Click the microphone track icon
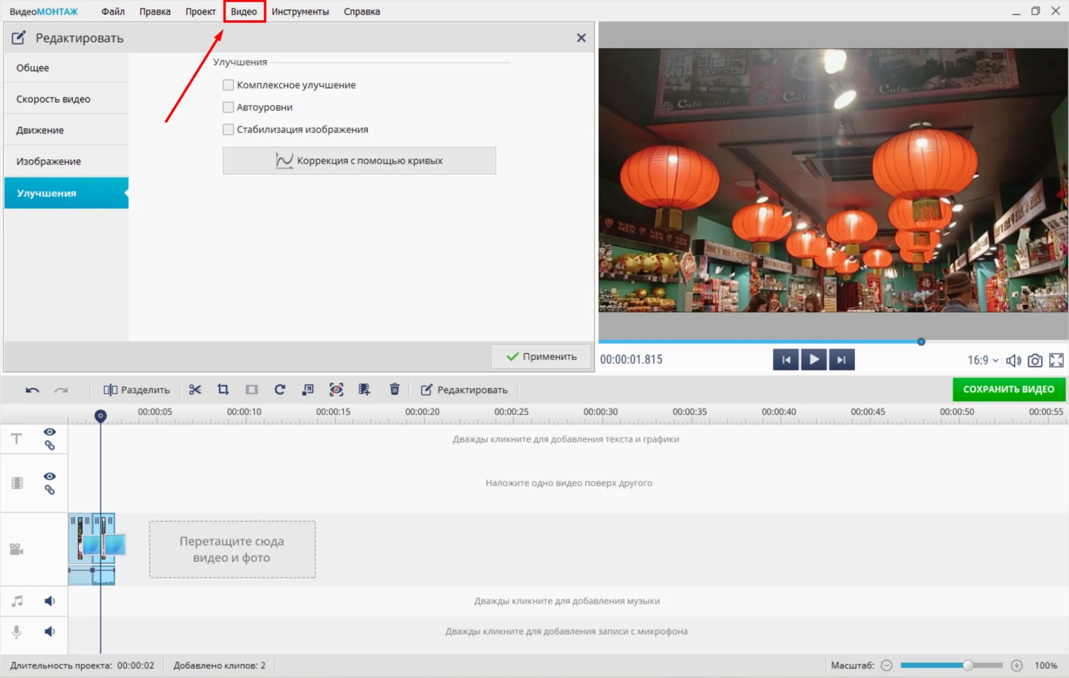The height and width of the screenshot is (678, 1069). pos(17,632)
